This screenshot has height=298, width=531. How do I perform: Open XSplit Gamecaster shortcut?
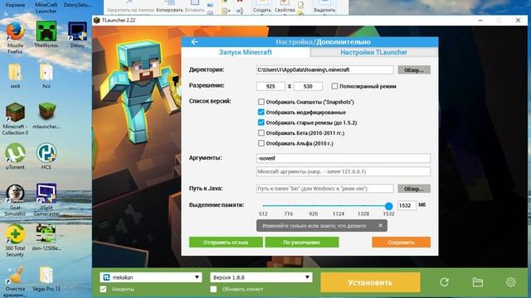click(x=46, y=200)
